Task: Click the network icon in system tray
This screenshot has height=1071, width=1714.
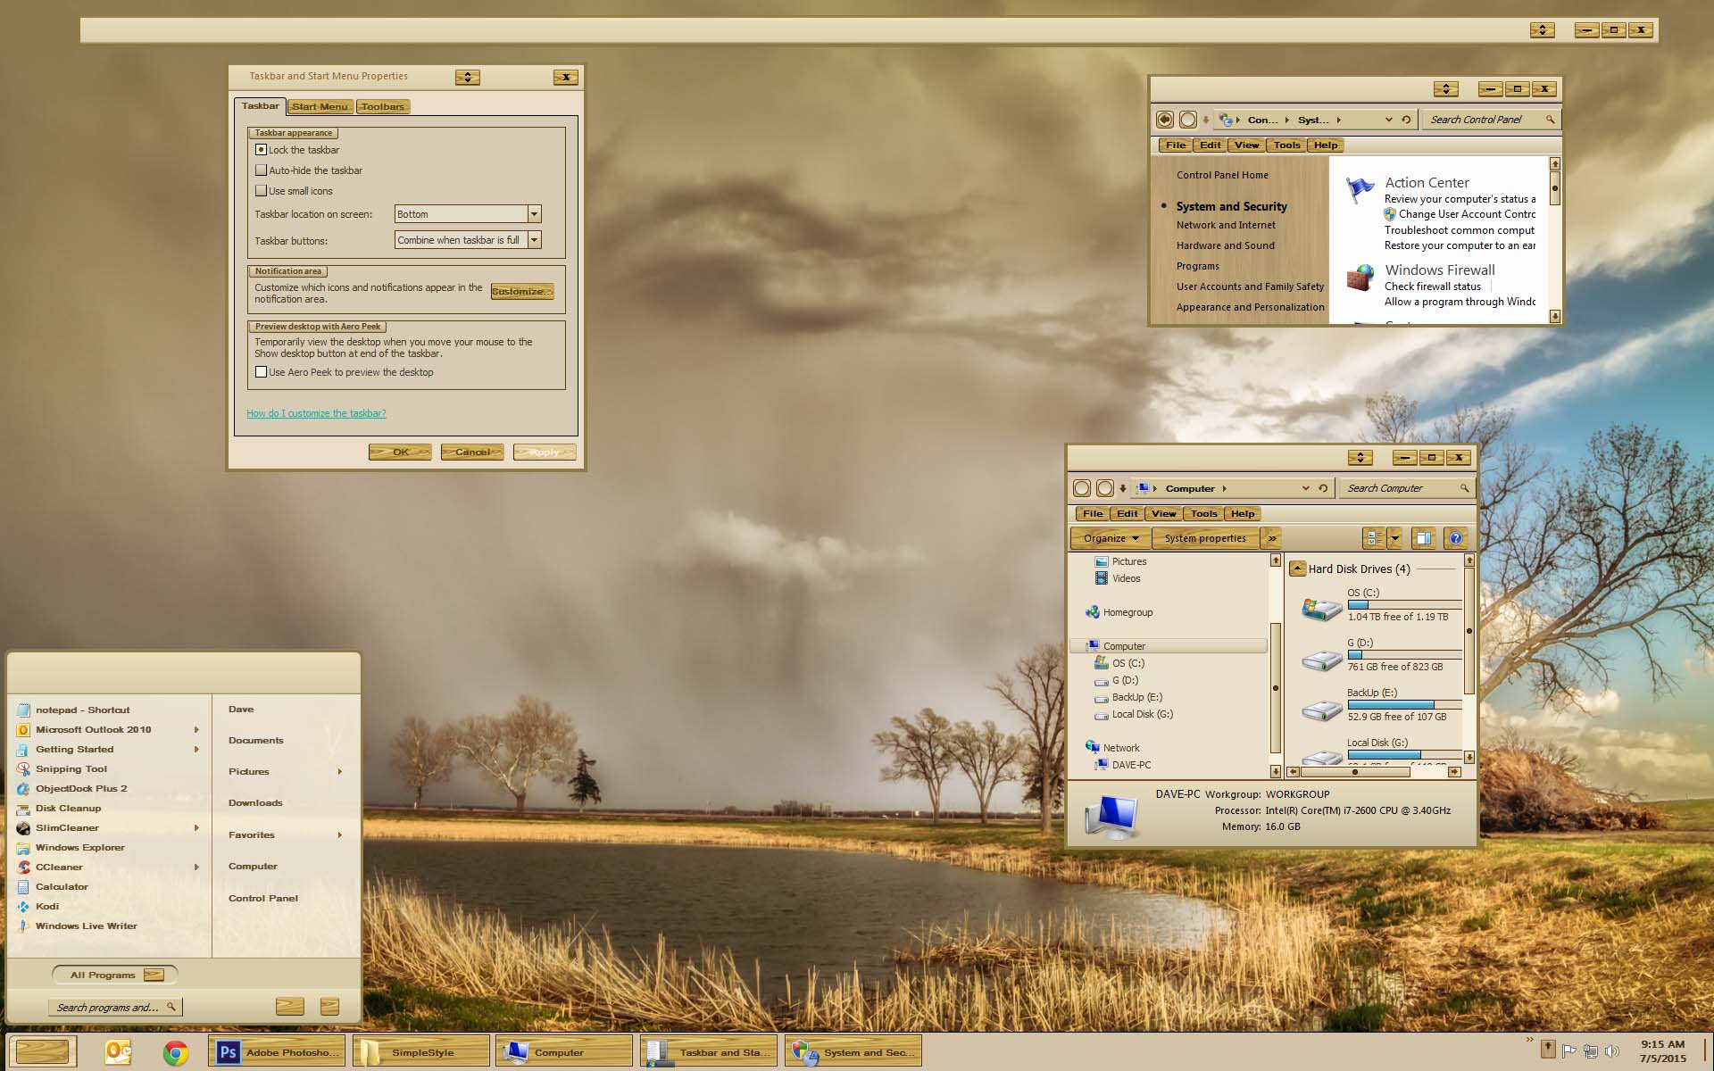Action: click(x=1591, y=1051)
